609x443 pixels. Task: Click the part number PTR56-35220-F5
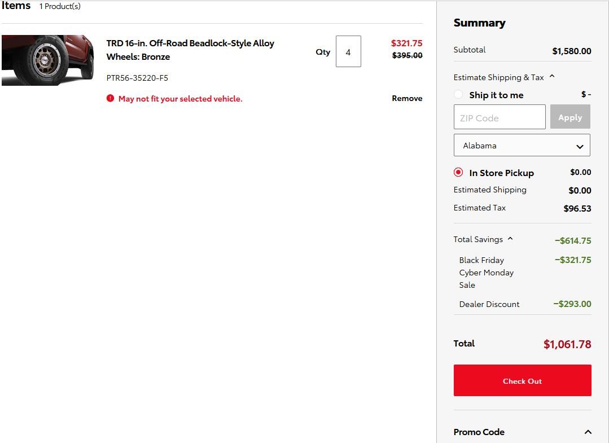137,78
